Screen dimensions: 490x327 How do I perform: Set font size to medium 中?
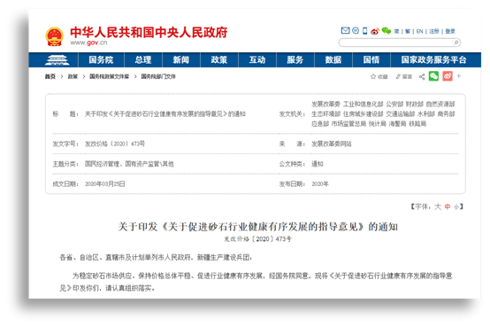coord(448,206)
